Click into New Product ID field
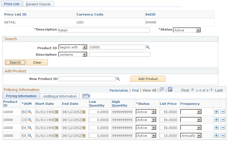 87,79
